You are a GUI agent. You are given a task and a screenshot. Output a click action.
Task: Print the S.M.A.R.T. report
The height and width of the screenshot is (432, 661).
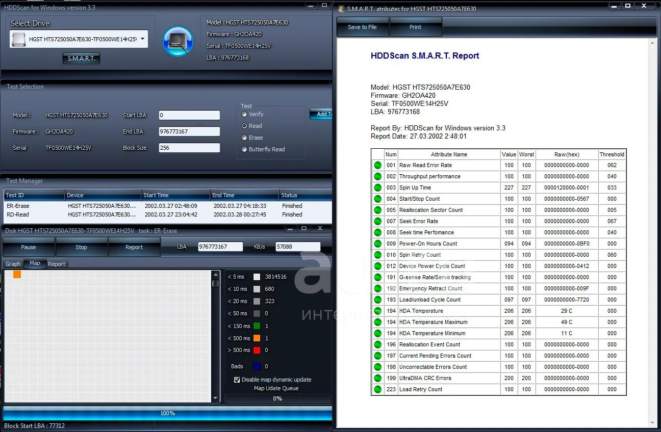pyautogui.click(x=415, y=27)
